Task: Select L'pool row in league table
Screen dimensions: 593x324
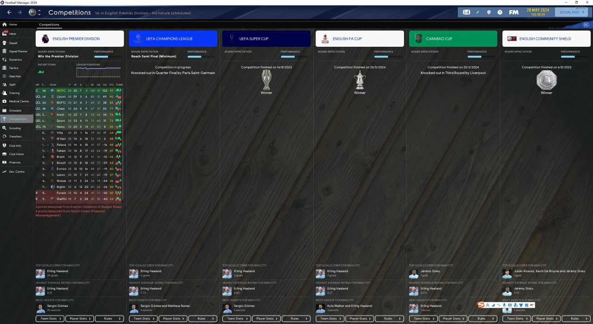Action: [x=79, y=97]
